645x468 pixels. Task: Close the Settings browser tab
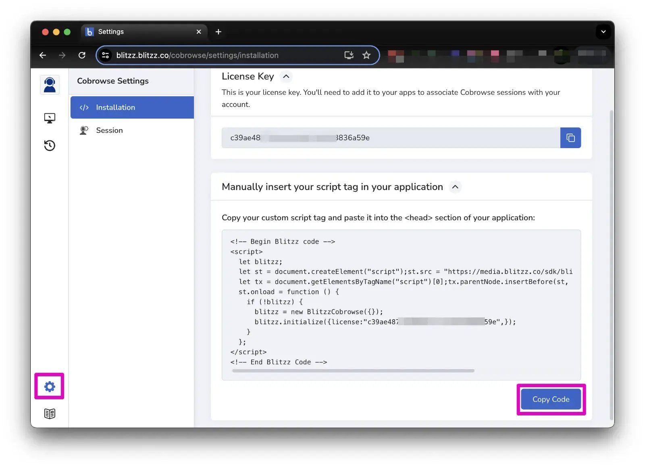coord(199,32)
